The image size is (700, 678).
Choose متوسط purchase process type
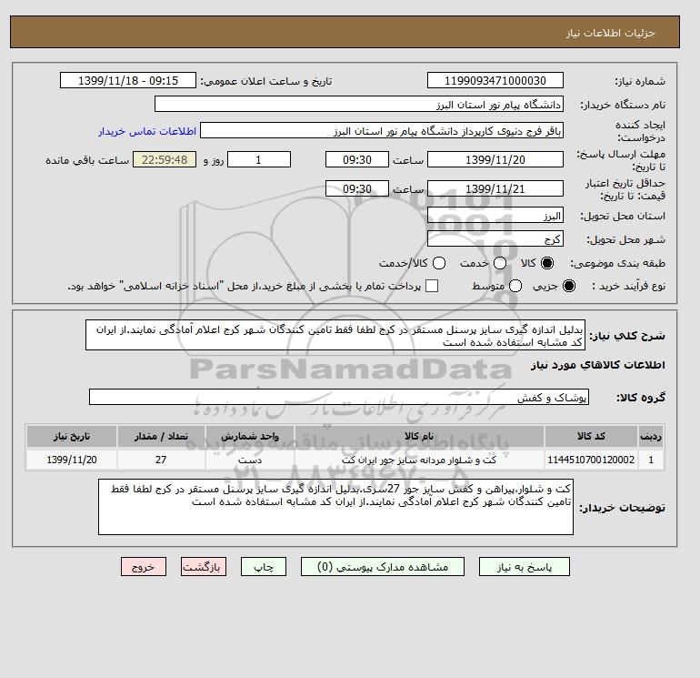coord(515,286)
